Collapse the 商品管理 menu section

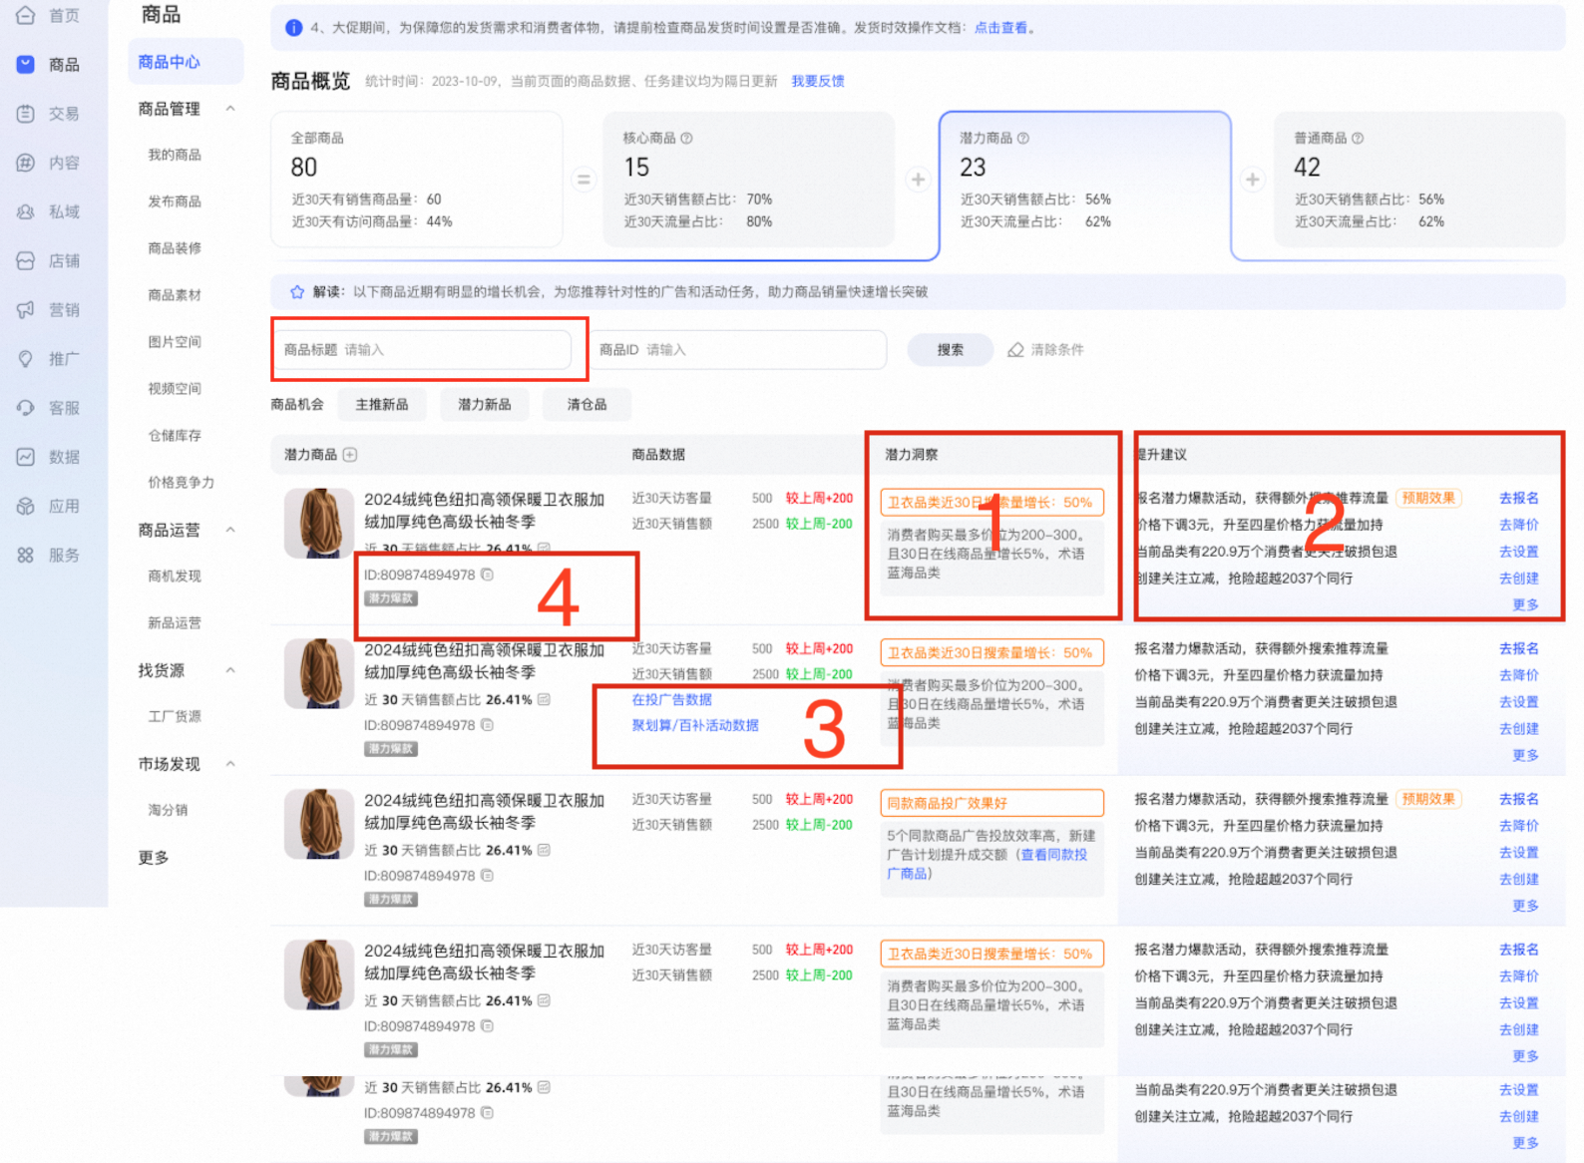(230, 109)
